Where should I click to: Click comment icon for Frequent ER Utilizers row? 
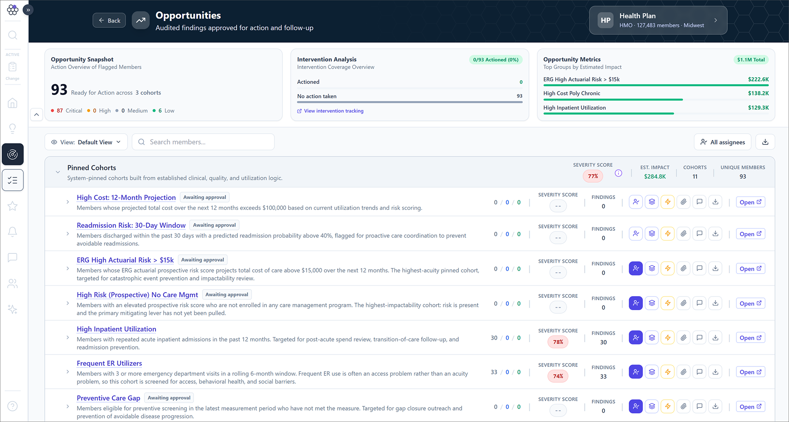699,372
